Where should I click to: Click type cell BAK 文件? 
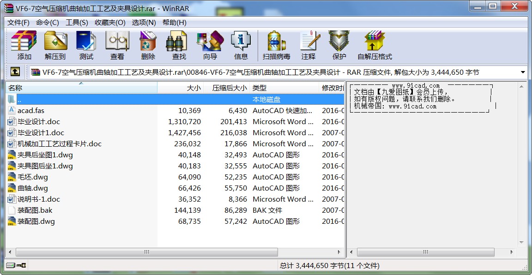click(x=267, y=210)
